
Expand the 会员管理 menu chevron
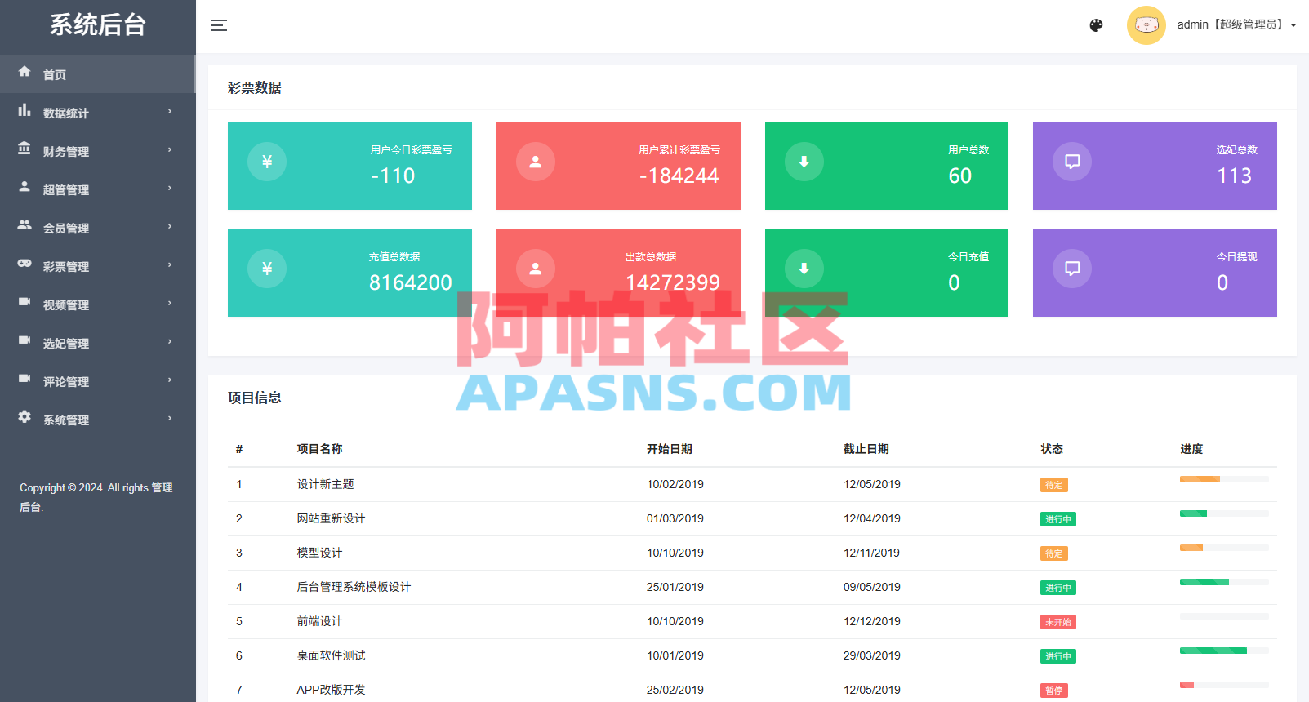[x=170, y=227]
